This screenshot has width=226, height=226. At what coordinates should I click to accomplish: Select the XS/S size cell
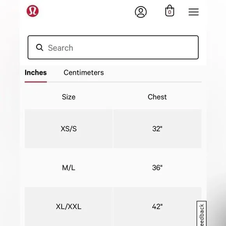coord(69,129)
